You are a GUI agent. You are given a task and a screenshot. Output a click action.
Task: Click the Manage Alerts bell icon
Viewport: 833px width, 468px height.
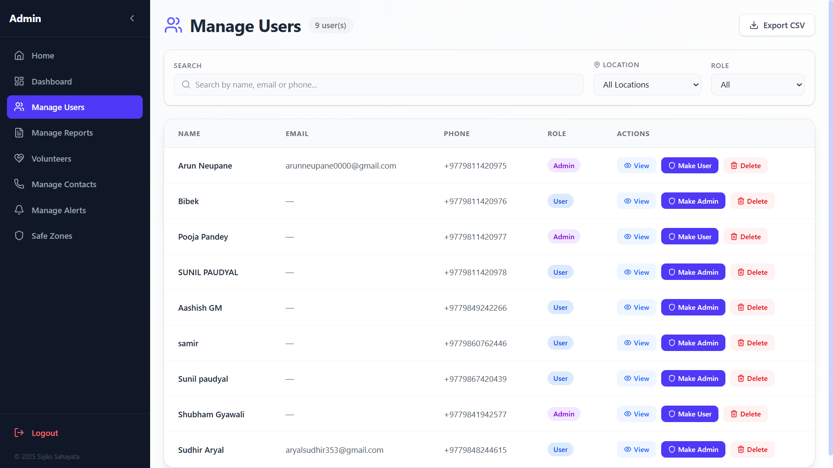pos(19,210)
